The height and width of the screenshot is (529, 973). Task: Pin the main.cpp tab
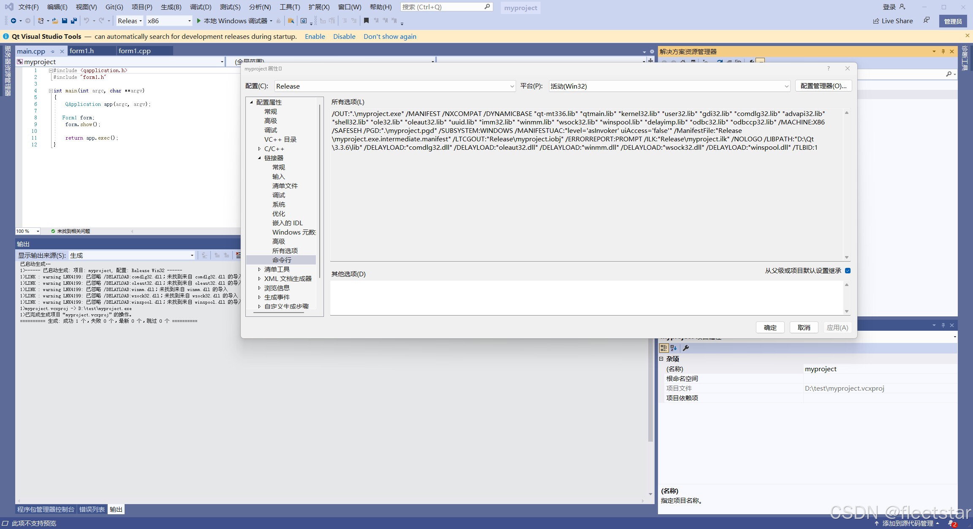coord(53,51)
